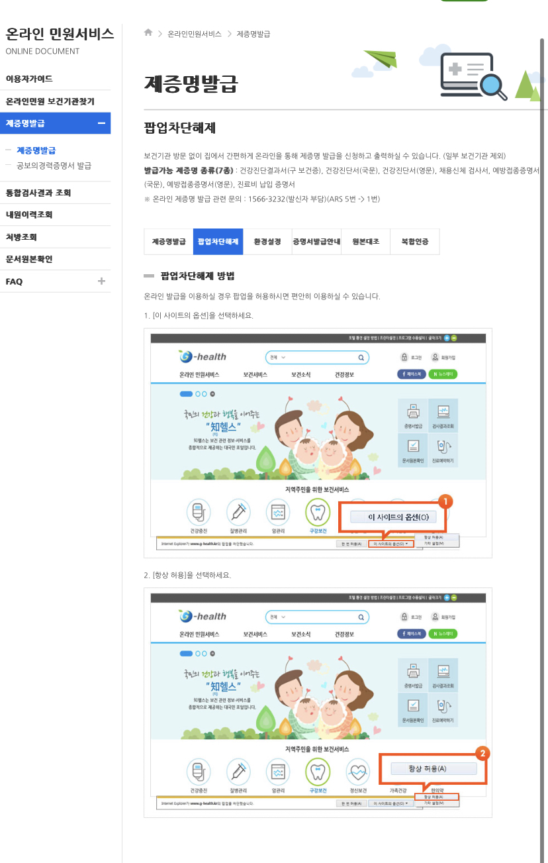Switch to the 제증명발급 tab

(169, 242)
